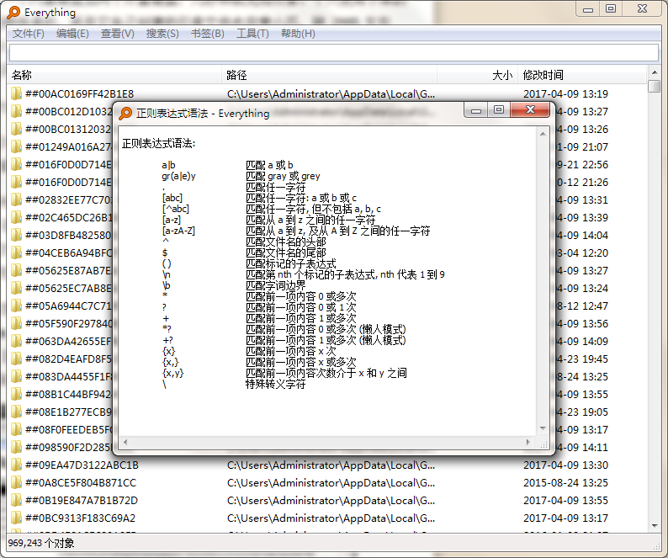
Task: Open the 帮助(H) menu
Action: pos(298,34)
